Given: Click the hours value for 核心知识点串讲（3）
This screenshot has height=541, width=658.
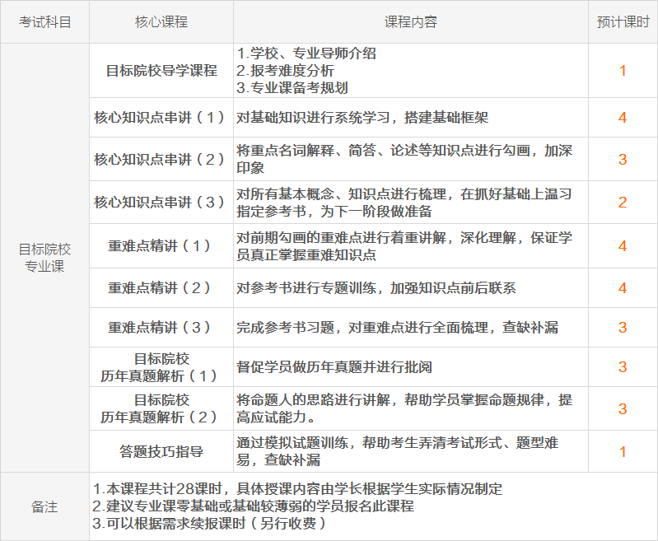Looking at the screenshot, I should pos(623,202).
